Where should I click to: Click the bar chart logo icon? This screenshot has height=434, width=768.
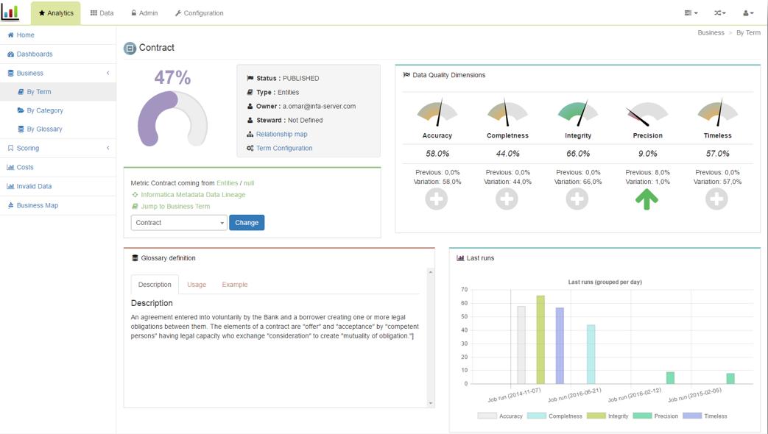[x=10, y=13]
